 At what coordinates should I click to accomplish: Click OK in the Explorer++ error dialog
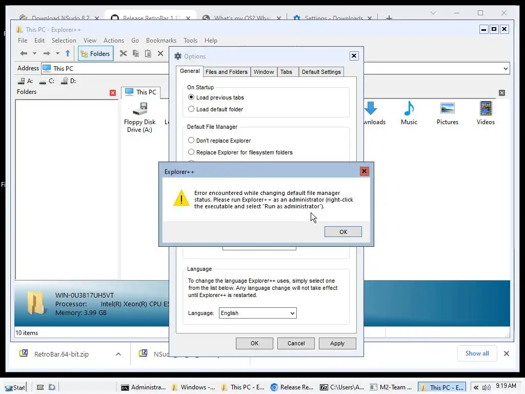(343, 231)
